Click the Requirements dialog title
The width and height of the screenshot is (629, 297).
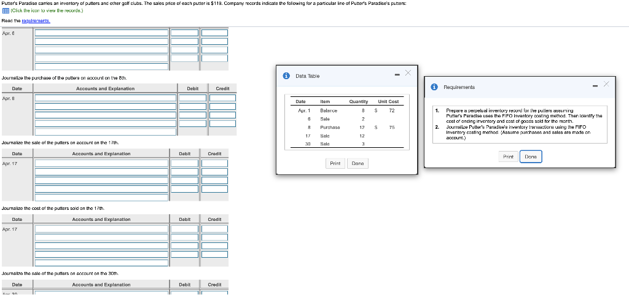click(459, 87)
